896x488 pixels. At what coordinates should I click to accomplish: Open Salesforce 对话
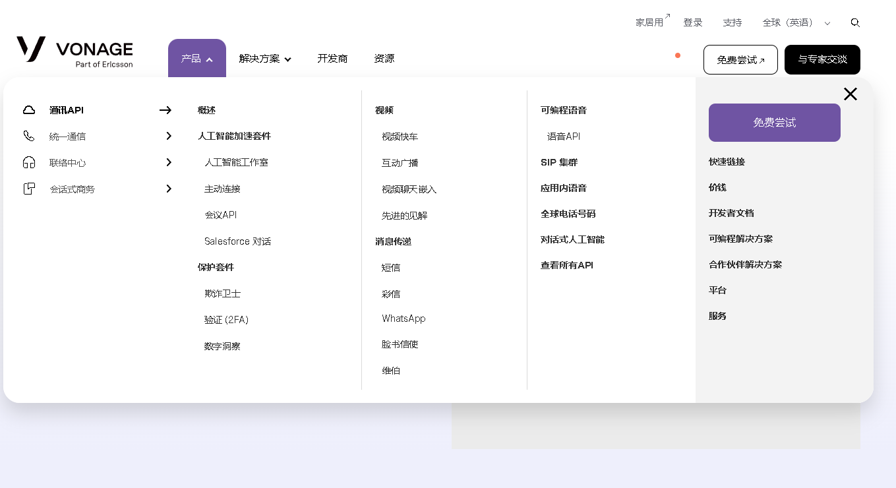237,241
